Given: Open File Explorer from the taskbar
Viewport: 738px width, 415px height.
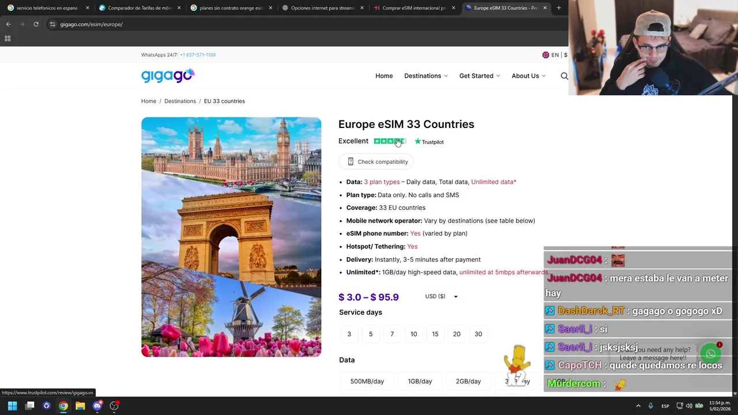Looking at the screenshot, I should 80,406.
